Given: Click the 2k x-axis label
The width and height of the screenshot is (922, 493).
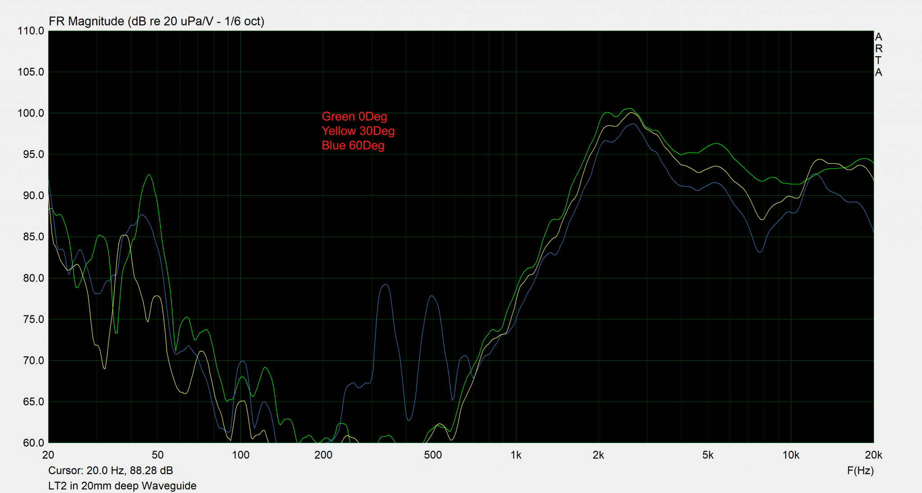Looking at the screenshot, I should (598, 455).
